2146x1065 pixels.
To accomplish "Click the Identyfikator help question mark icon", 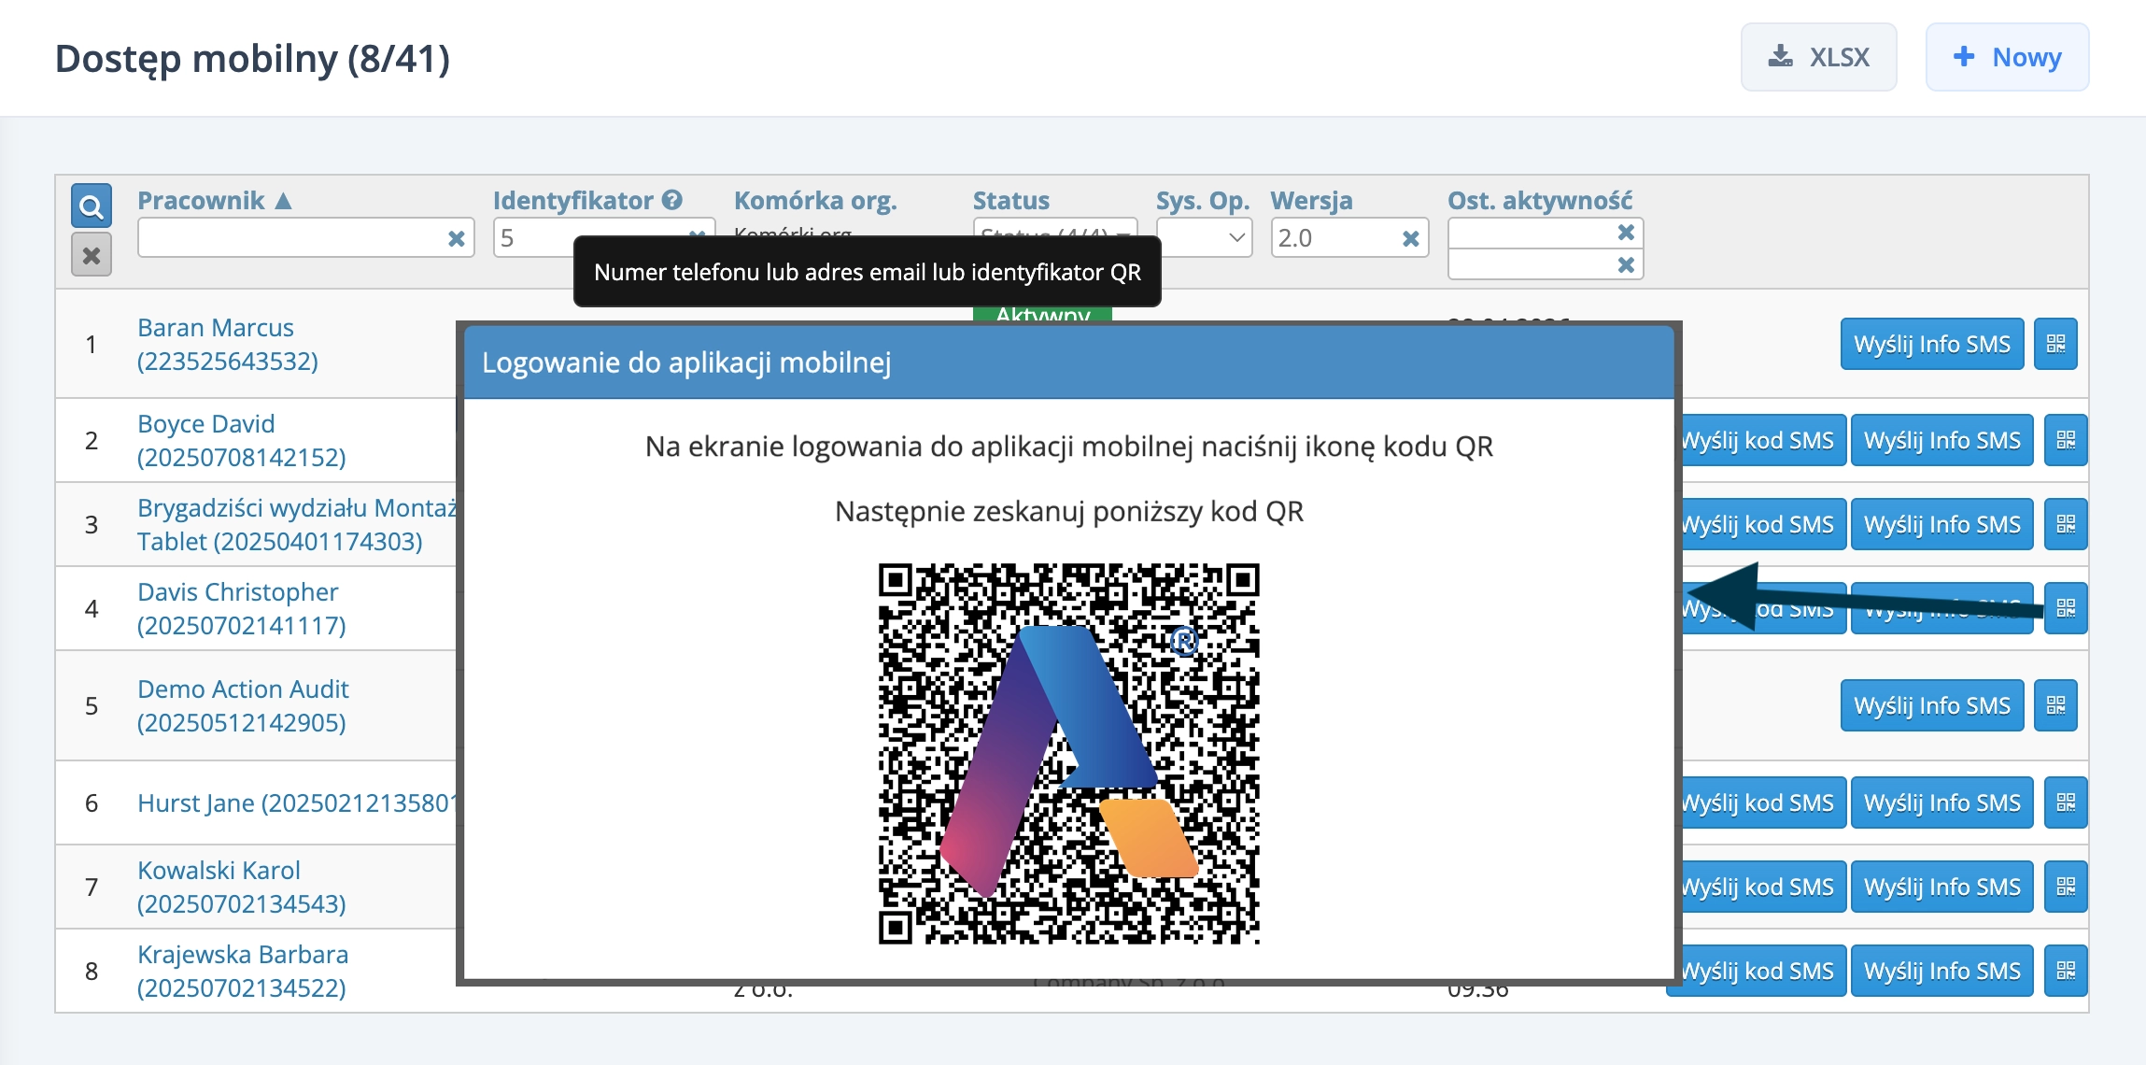I will coord(672,200).
